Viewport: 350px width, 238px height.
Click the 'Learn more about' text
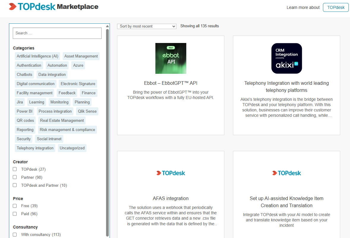[x=303, y=7]
